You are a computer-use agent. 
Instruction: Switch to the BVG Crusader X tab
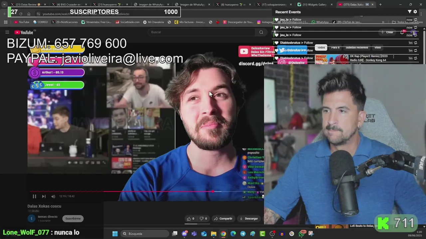click(69, 4)
